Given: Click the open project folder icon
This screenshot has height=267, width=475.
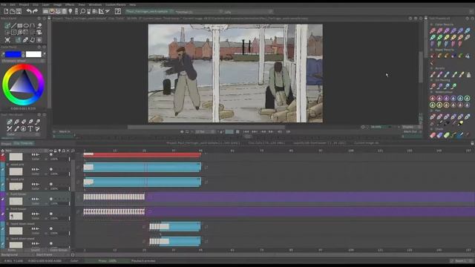Looking at the screenshot, I should tap(13, 12).
